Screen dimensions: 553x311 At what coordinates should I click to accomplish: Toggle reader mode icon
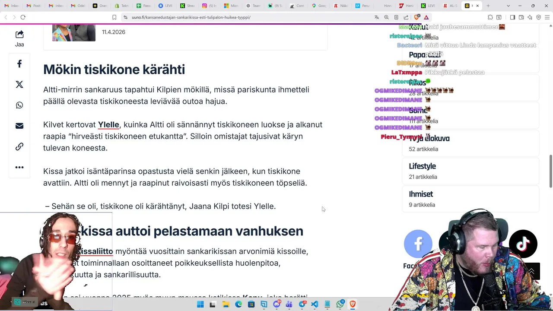pos(396,17)
